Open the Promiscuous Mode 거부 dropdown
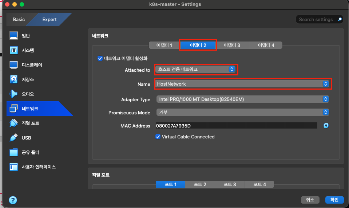The width and height of the screenshot is (349, 208). point(243,112)
